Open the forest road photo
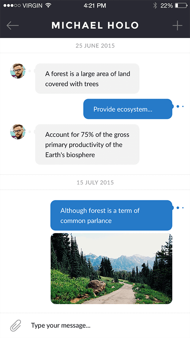Screen dimensions: 190x338 111,268
